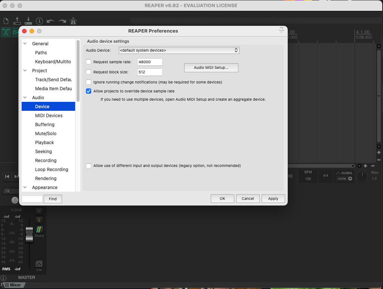Open the Mute/Solo preferences page
This screenshot has width=383, height=289.
[46, 133]
